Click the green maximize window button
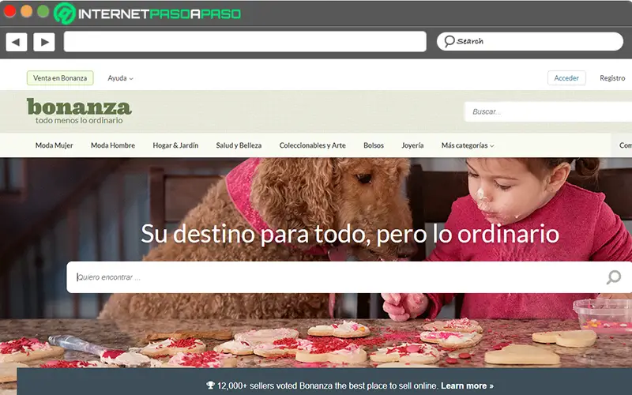Viewport: 632px width, 395px height. [43, 11]
